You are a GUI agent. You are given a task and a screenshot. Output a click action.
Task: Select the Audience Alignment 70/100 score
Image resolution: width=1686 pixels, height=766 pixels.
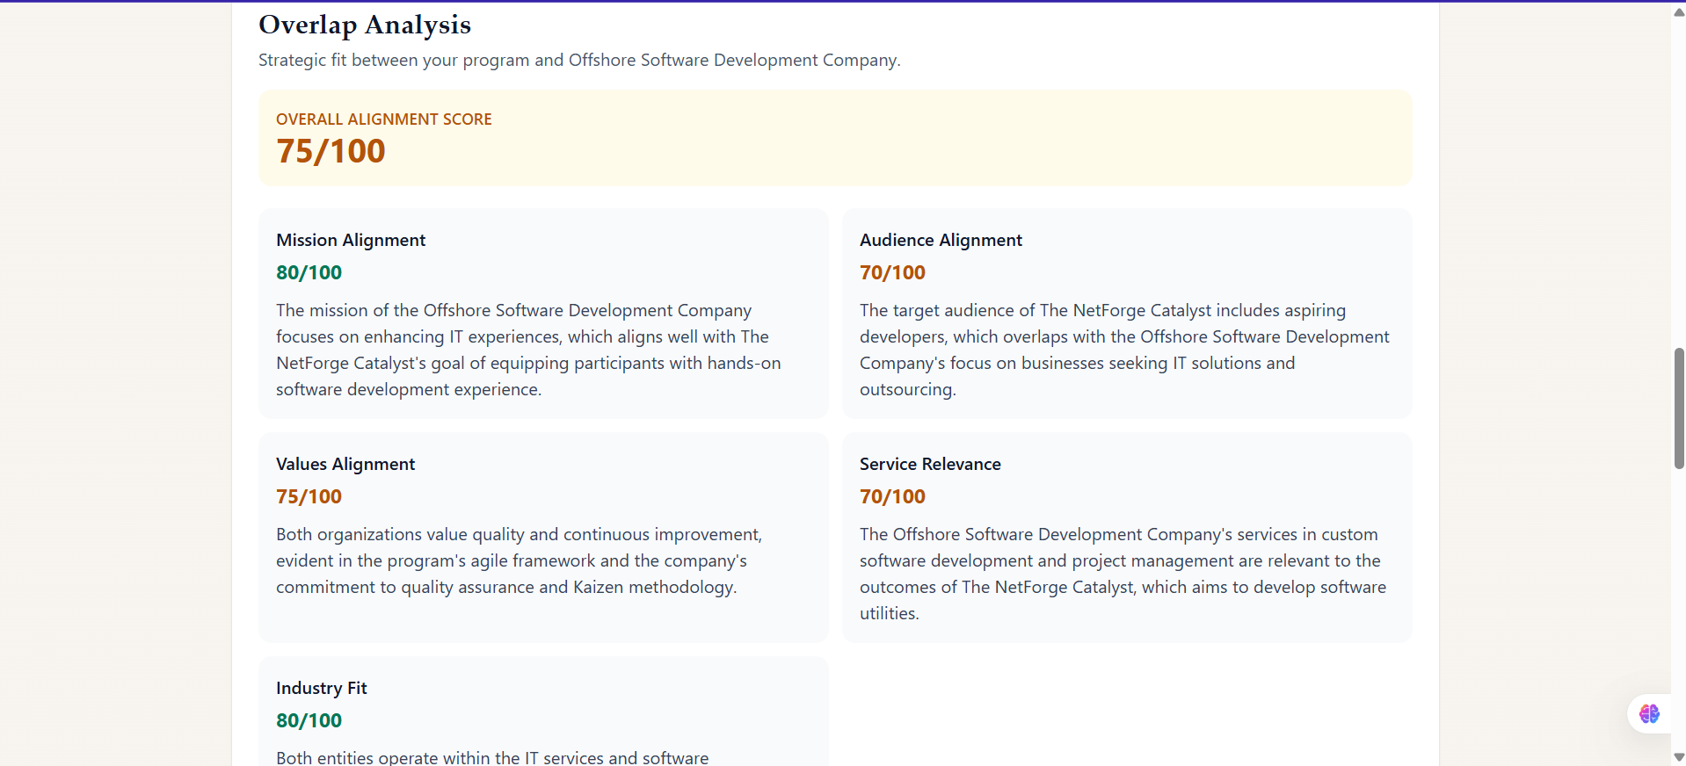892,272
